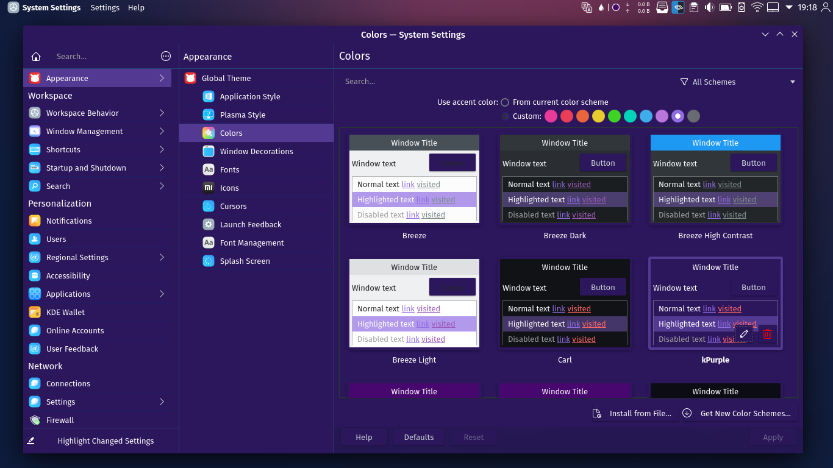833x468 pixels.
Task: Click the KDE Wallet icon
Action: [35, 312]
